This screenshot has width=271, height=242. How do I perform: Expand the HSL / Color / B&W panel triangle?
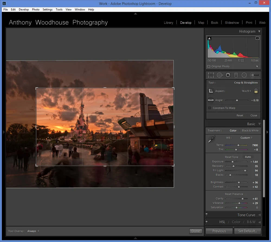259,222
